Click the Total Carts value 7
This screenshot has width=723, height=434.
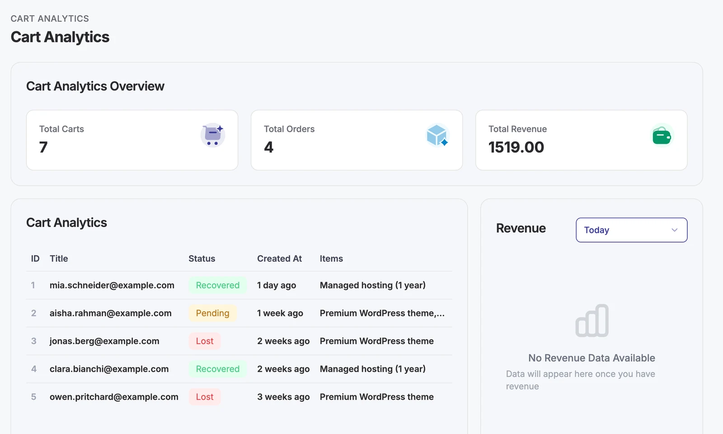43,147
